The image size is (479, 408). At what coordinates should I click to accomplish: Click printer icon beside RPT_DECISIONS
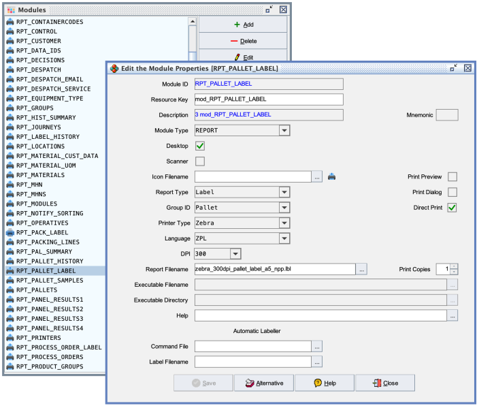point(10,60)
